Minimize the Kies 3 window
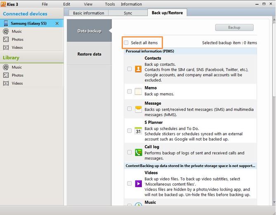 tap(257, 4)
